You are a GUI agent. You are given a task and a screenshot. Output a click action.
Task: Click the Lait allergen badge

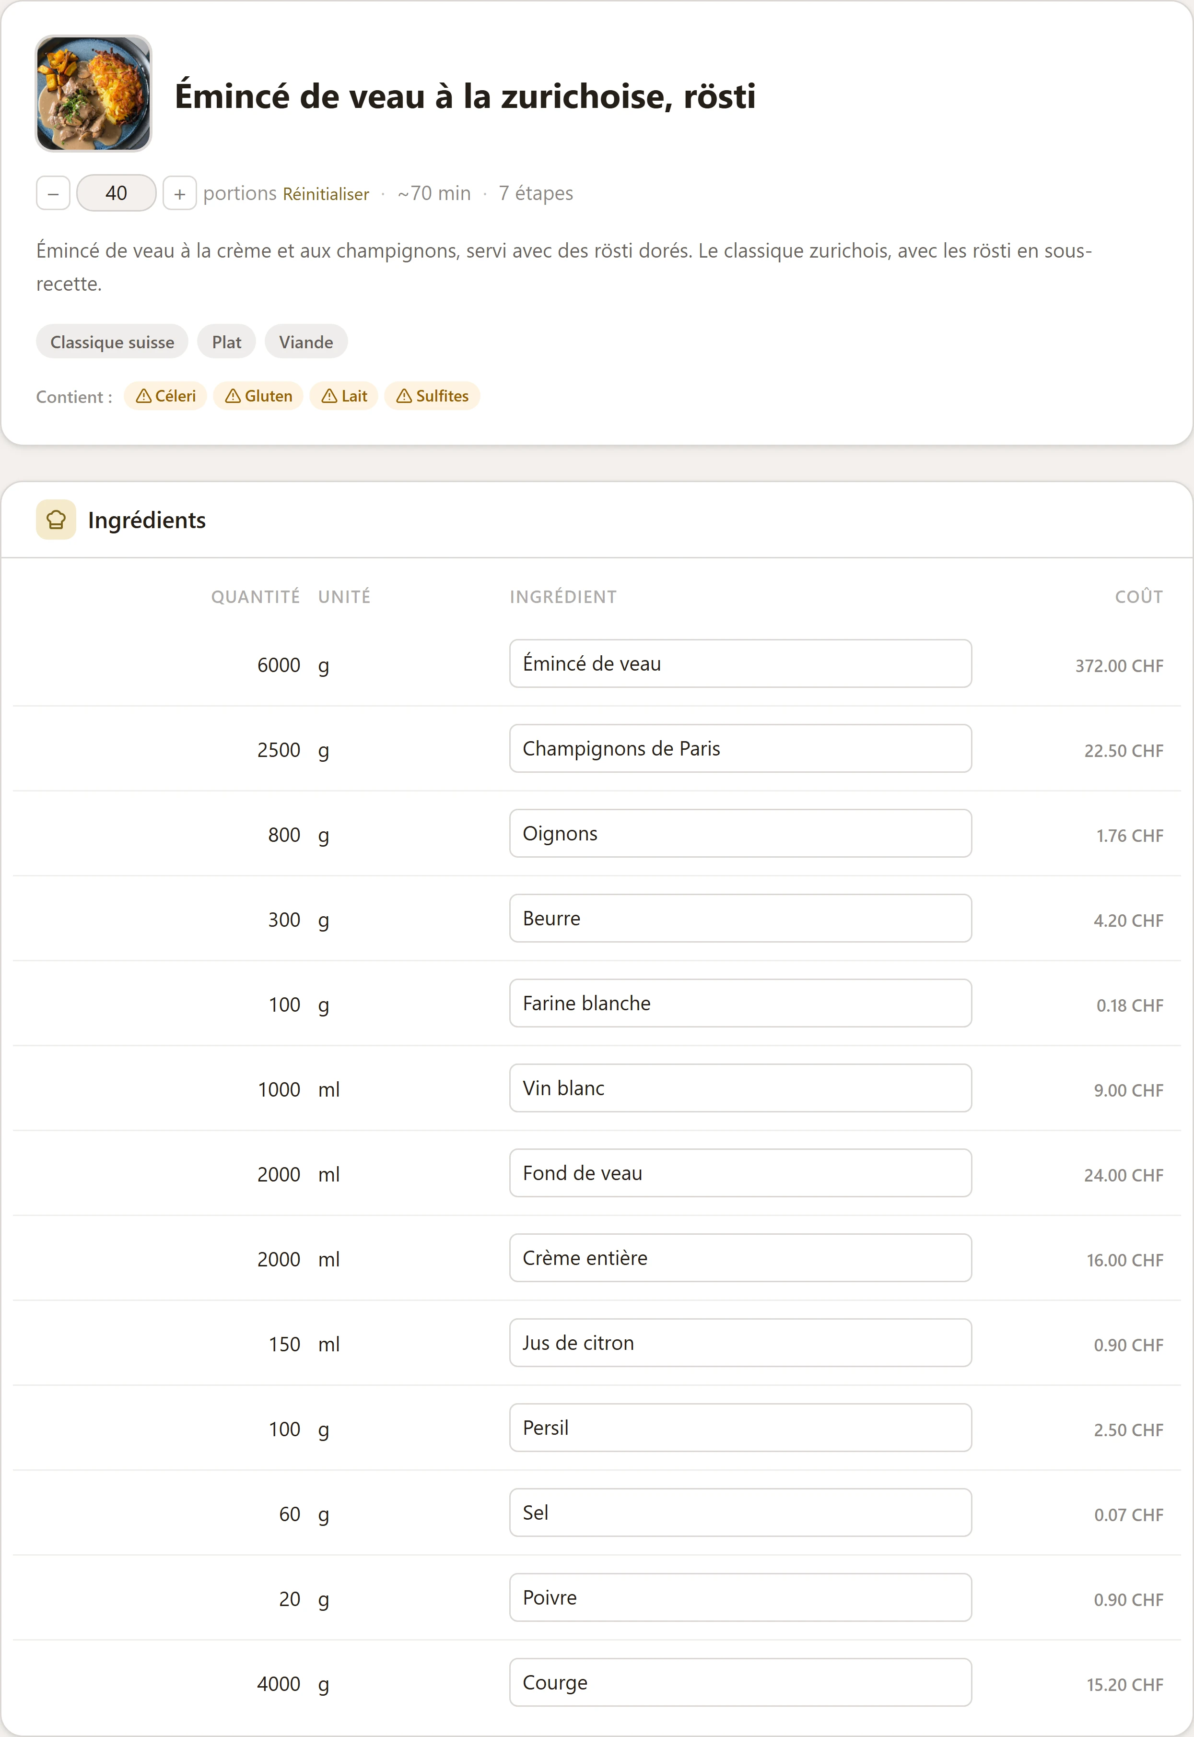coord(344,396)
